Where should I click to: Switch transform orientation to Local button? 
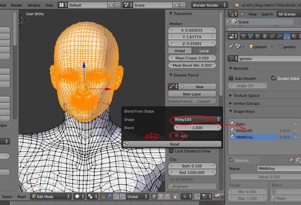click(204, 51)
